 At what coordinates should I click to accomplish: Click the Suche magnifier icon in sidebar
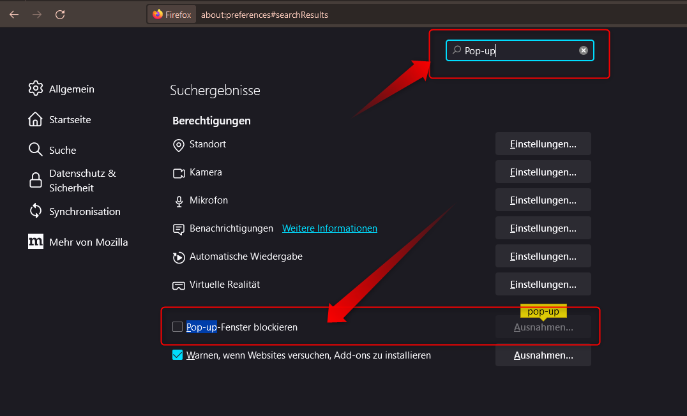pos(36,150)
